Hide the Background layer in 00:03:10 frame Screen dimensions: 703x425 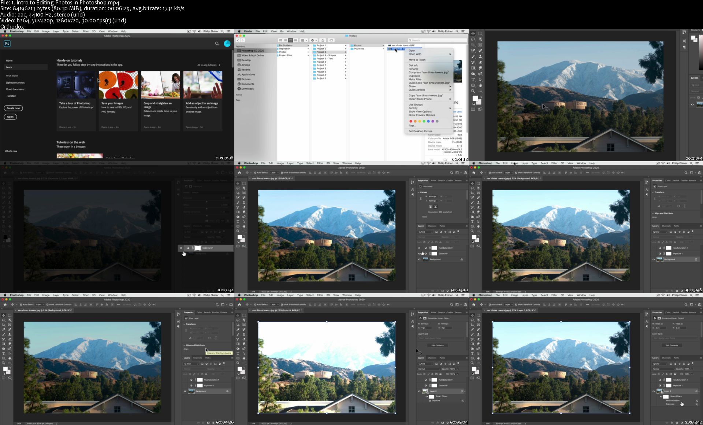[419, 259]
